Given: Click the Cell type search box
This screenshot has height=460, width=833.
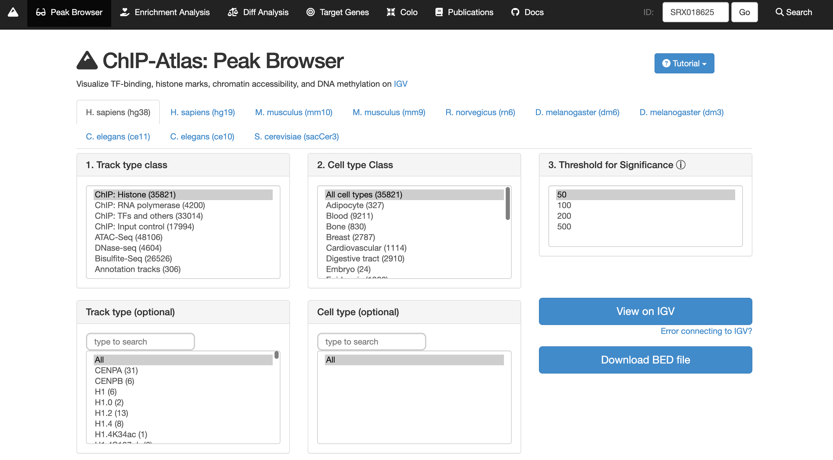Looking at the screenshot, I should point(371,342).
